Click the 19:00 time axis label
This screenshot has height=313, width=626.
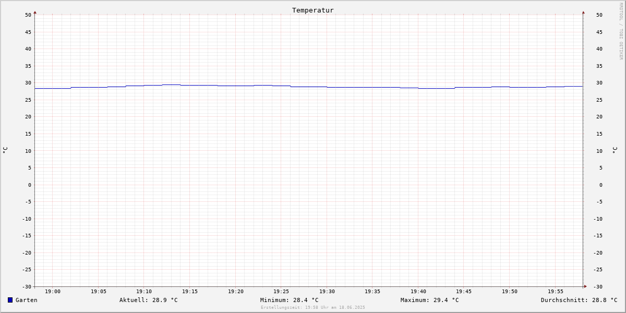coord(53,292)
